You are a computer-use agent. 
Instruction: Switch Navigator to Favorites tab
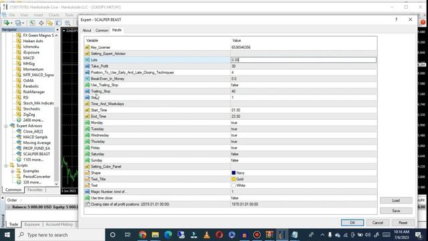(x=35, y=190)
